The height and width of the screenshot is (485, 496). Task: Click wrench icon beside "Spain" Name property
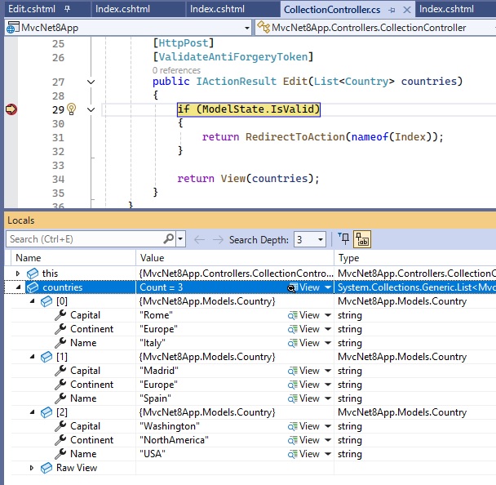tap(60, 398)
